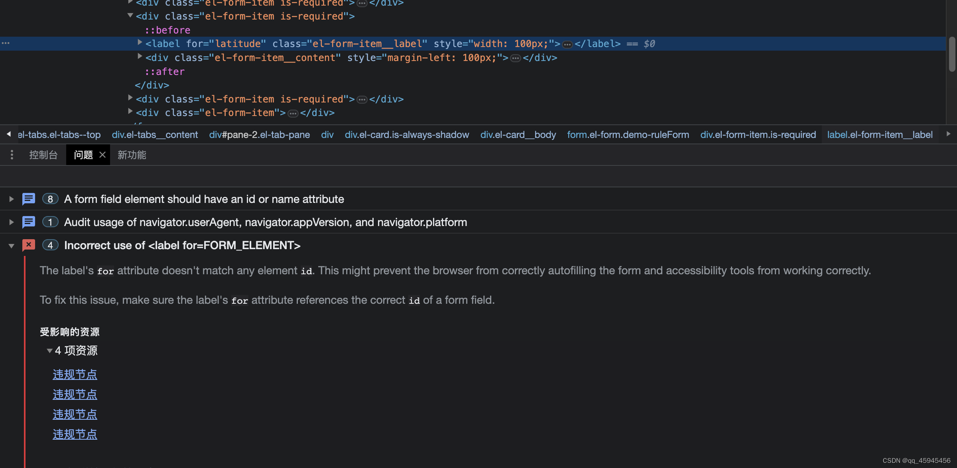
Task: Click row actions dots left of selected label
Action: (x=6, y=43)
